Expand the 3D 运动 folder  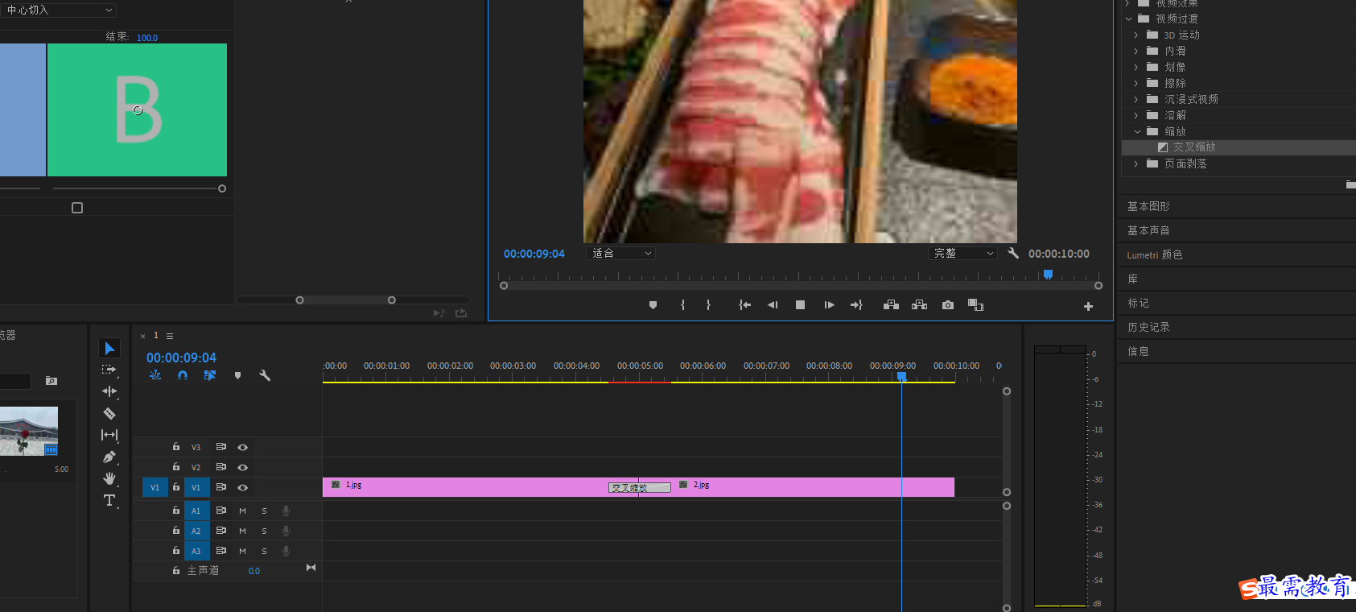[x=1135, y=35]
